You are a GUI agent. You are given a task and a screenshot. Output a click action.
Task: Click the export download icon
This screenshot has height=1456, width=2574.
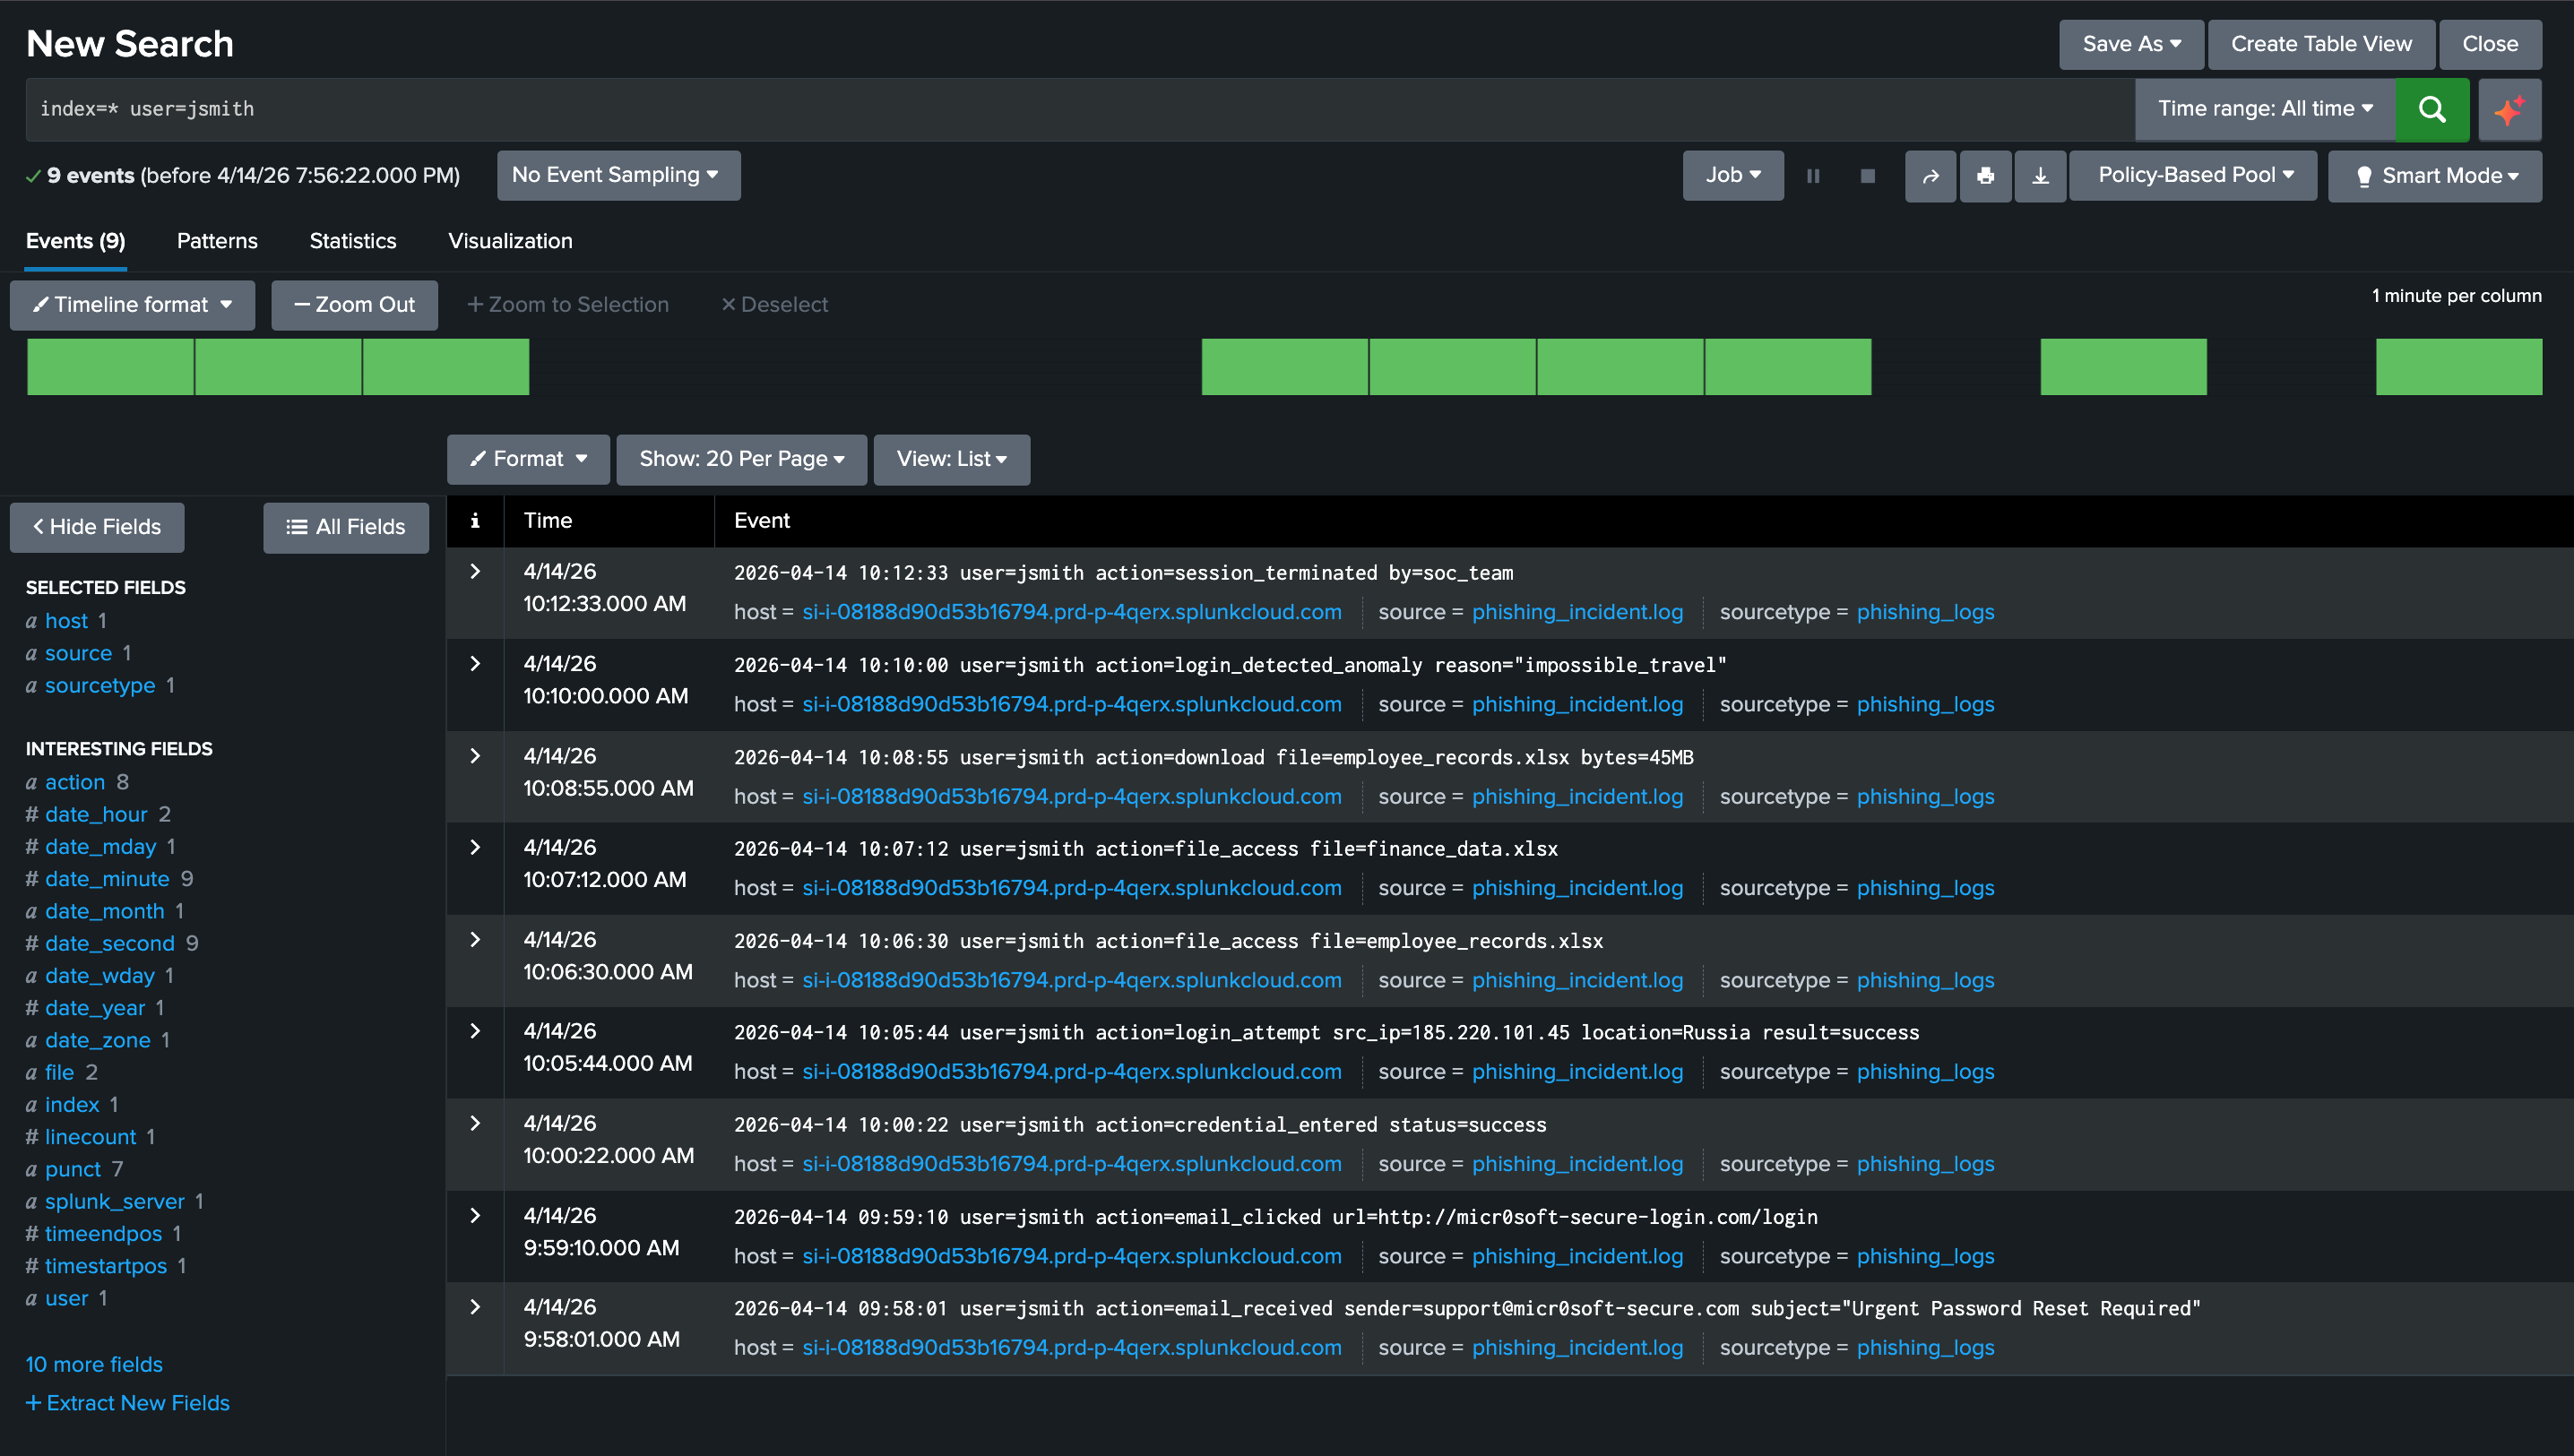[2040, 176]
